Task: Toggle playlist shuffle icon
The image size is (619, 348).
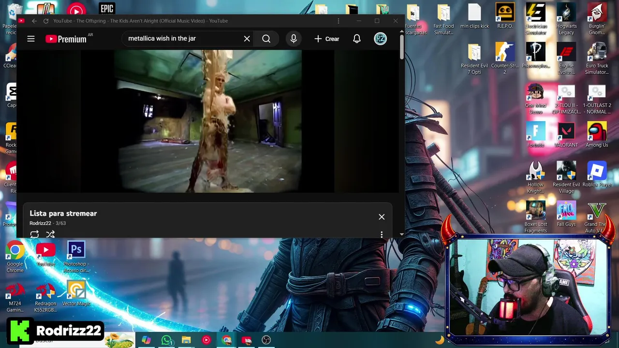Action: coord(50,234)
